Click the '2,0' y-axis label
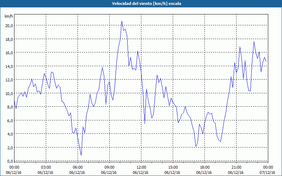Viewport: 282px width, 176px height. pos(10,148)
